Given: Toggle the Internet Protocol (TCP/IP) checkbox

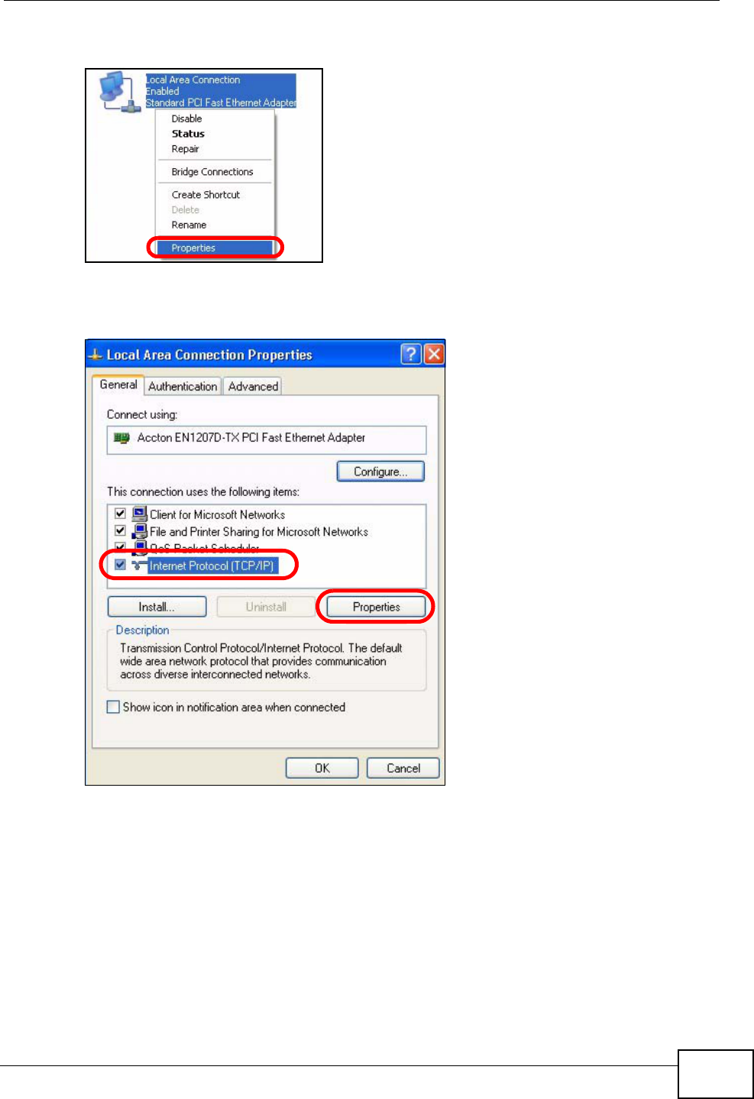Looking at the screenshot, I should point(120,565).
